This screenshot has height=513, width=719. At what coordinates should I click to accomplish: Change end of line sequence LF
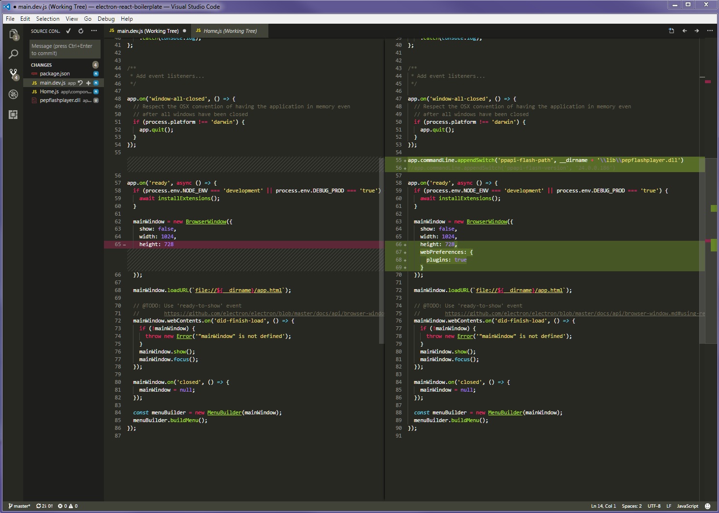click(x=669, y=506)
